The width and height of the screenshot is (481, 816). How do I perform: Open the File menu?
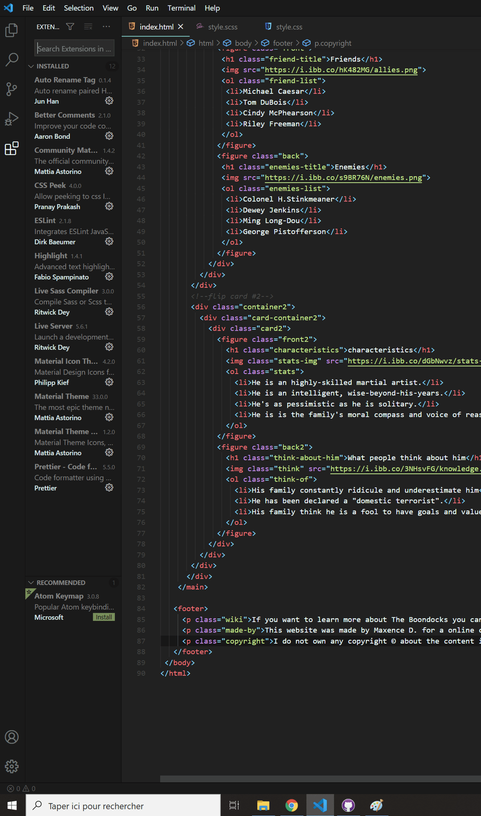(x=28, y=8)
